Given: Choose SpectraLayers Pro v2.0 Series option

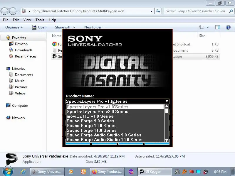Looking at the screenshot, I should point(115,111).
